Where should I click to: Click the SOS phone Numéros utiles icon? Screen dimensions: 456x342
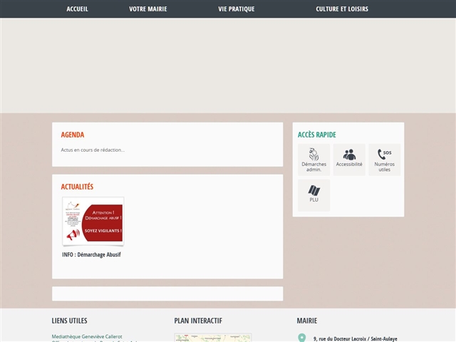pos(384,154)
